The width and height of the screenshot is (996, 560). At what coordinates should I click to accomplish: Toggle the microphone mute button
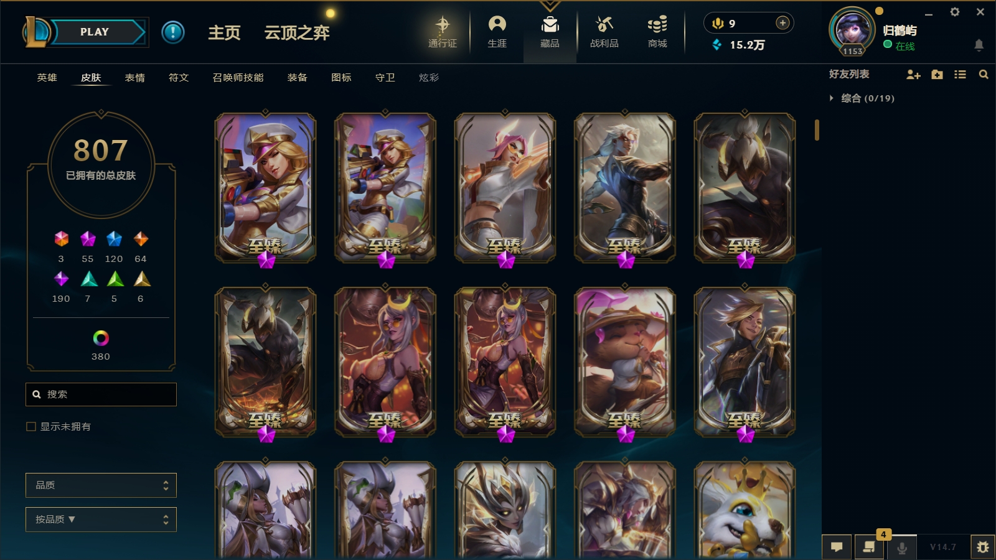901,547
